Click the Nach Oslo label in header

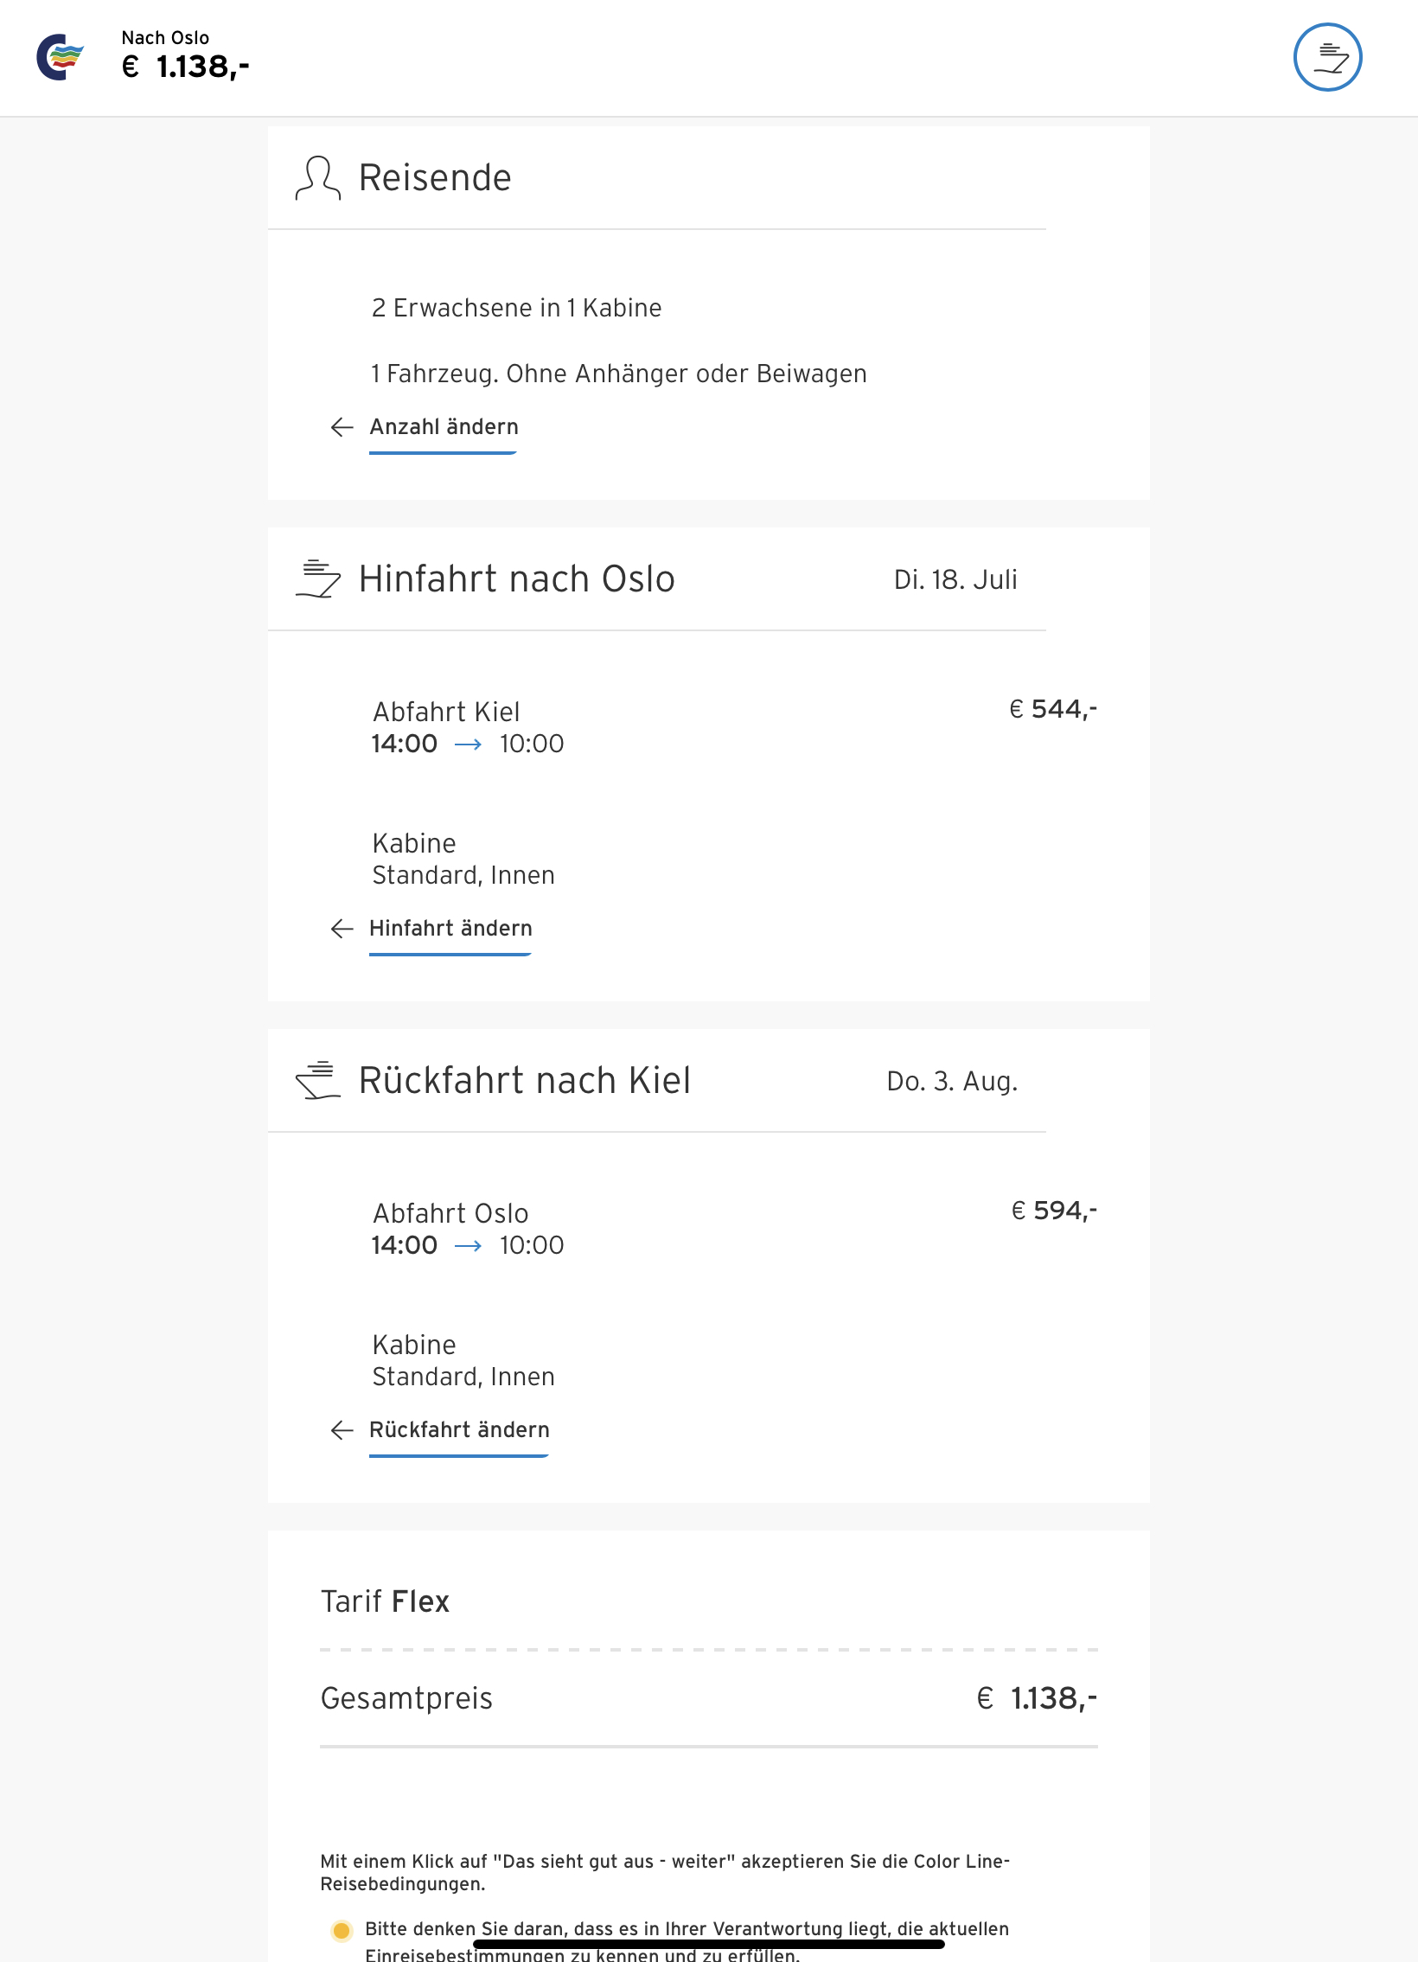coord(165,38)
